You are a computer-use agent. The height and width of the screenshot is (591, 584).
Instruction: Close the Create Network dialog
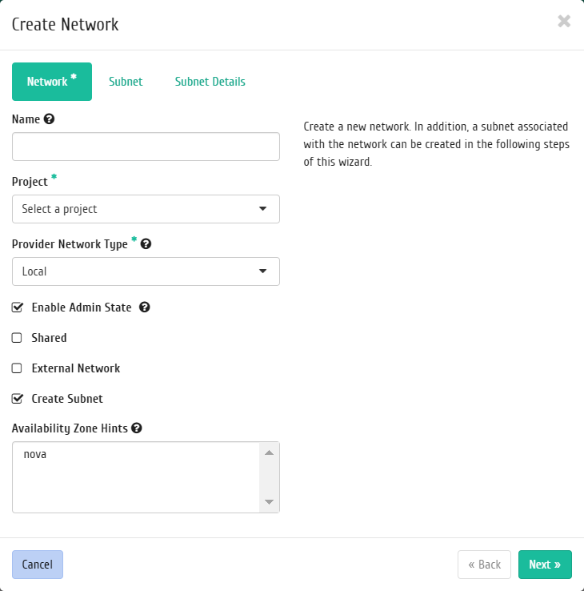click(x=564, y=21)
